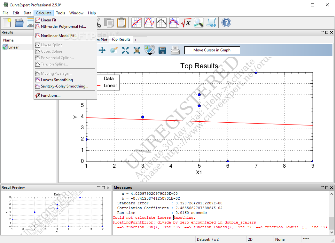
Task: Close the open Calculate menu from the menu bar
Action: tap(43, 13)
